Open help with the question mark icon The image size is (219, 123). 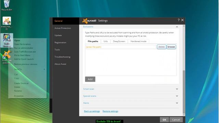coord(179,20)
